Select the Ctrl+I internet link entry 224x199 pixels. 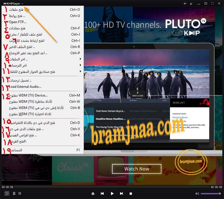coord(43,41)
